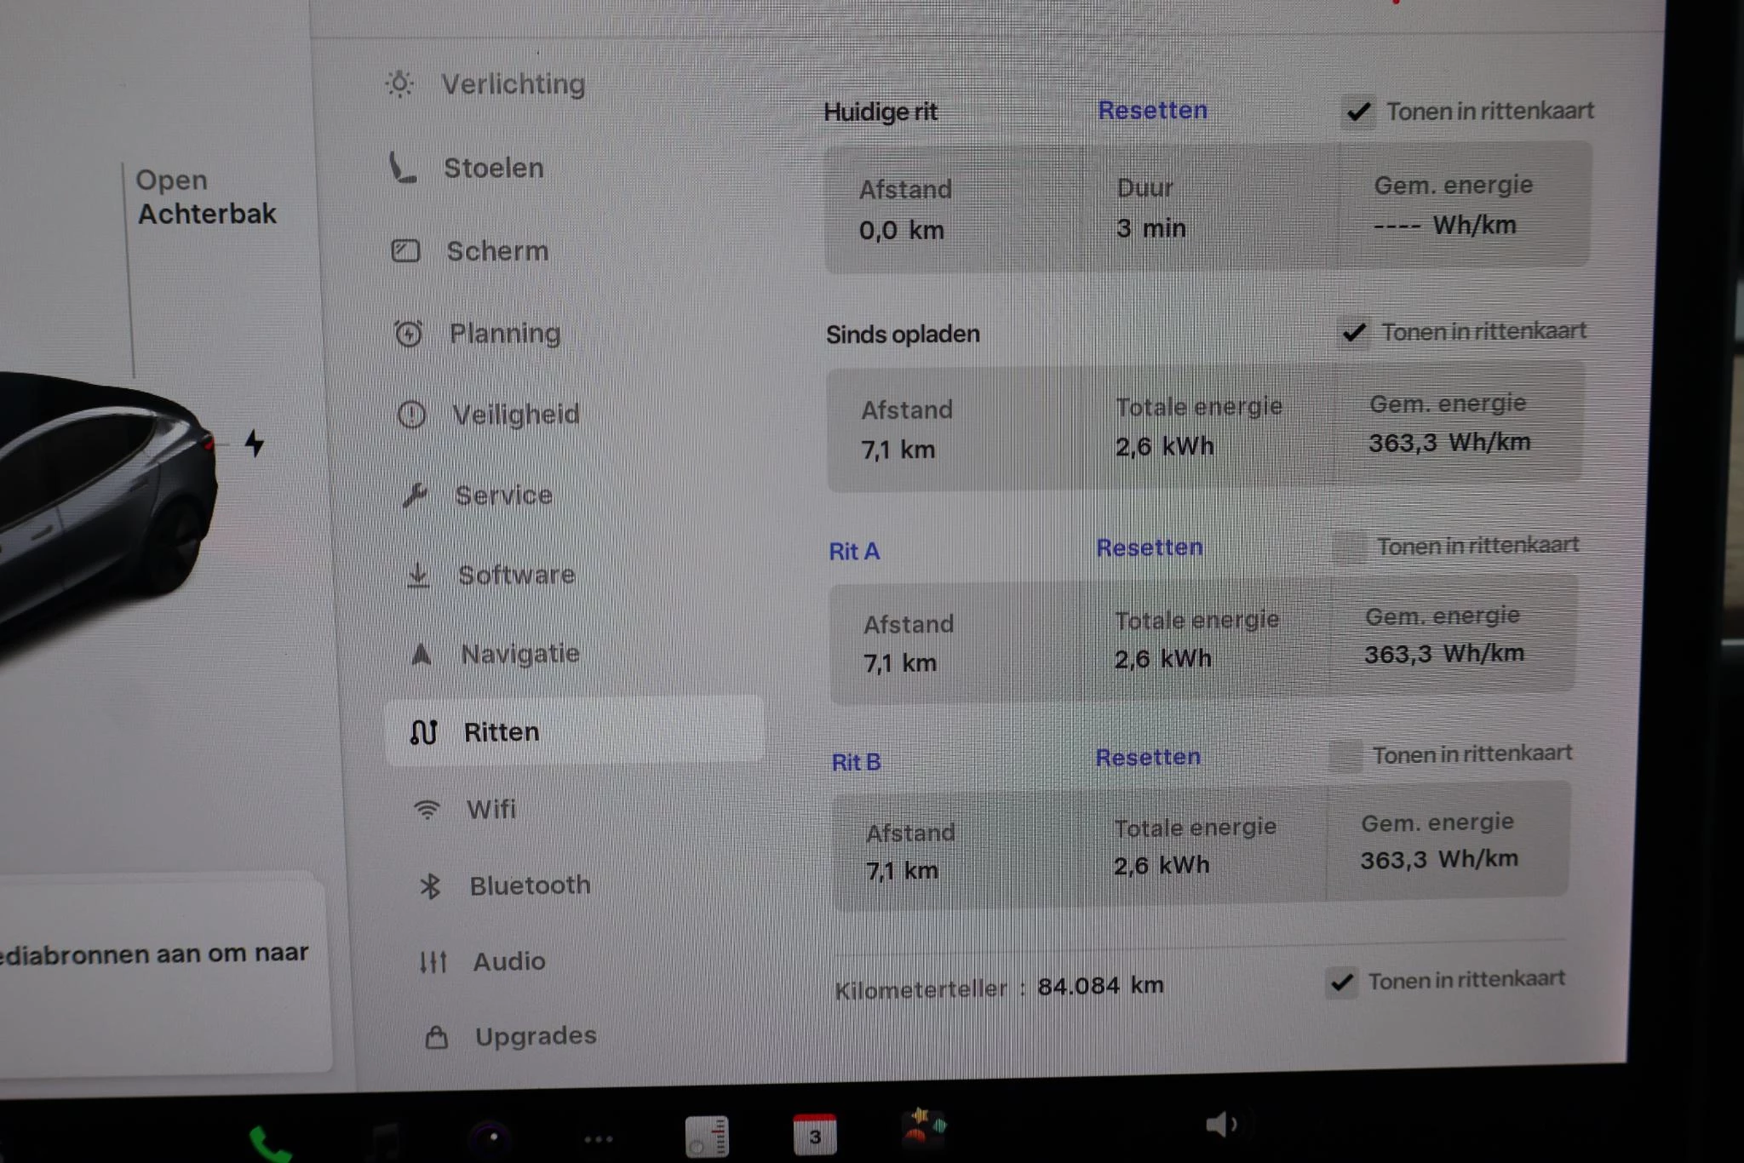Open the three-dots app launcher
Viewport: 1744px width, 1163px height.
pos(598,1138)
